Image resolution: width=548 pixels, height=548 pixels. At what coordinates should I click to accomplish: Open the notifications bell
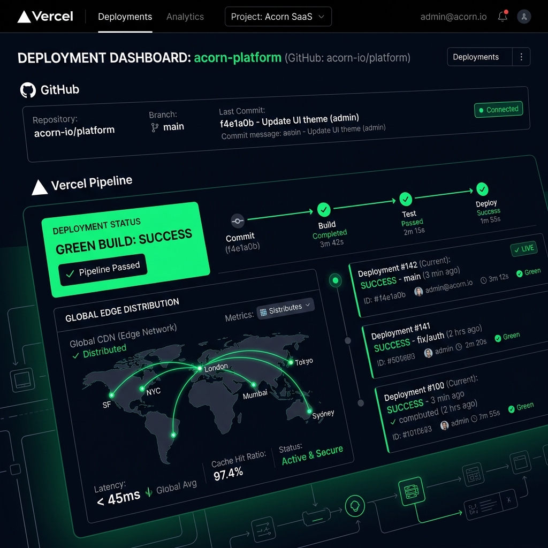(x=503, y=16)
